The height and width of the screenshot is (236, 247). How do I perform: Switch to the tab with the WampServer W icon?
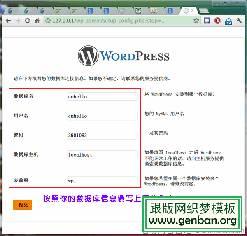(138, 11)
